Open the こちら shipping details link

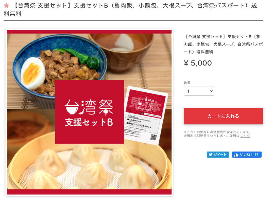[245, 136]
